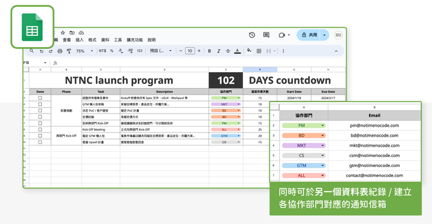Image resolution: width=432 pixels, height=224 pixels.
Task: Click the undo arrow icon
Action: click(x=41, y=51)
